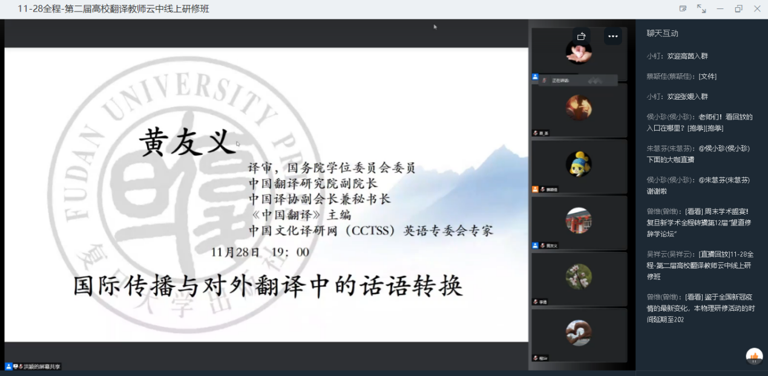This screenshot has width=768, height=376.
Task: Open 蔡颖佳's [文件] file message
Action: click(x=707, y=76)
